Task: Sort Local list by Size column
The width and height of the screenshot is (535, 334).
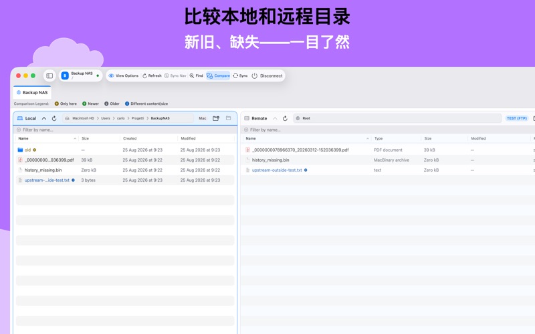Action: click(x=99, y=138)
